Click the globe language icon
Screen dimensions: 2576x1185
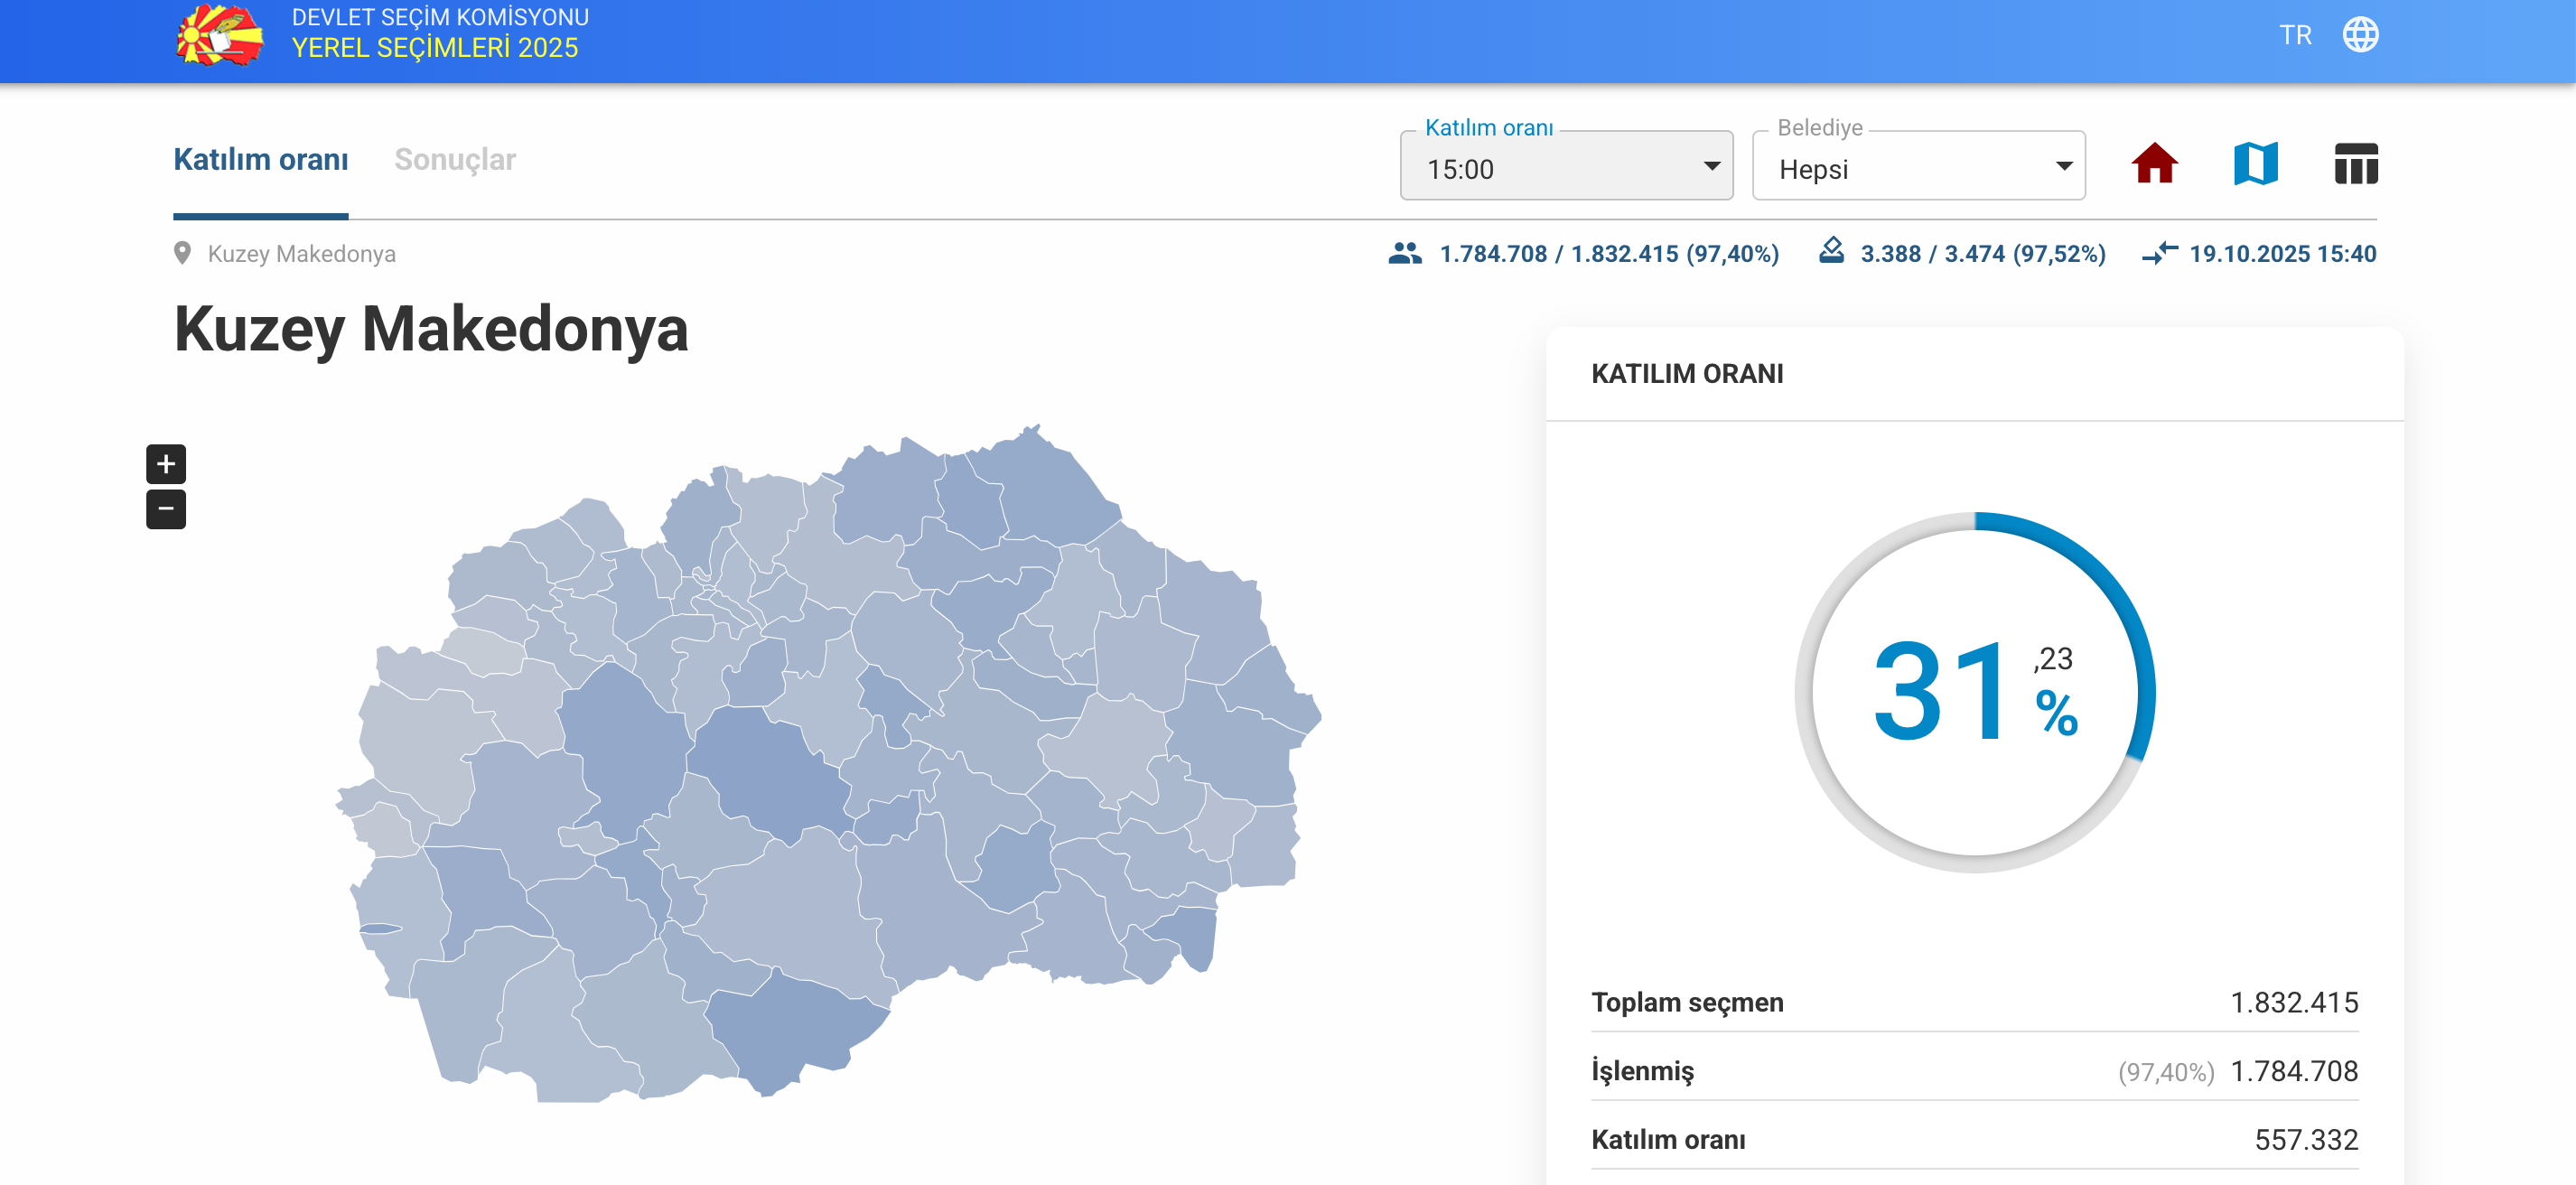tap(2360, 35)
